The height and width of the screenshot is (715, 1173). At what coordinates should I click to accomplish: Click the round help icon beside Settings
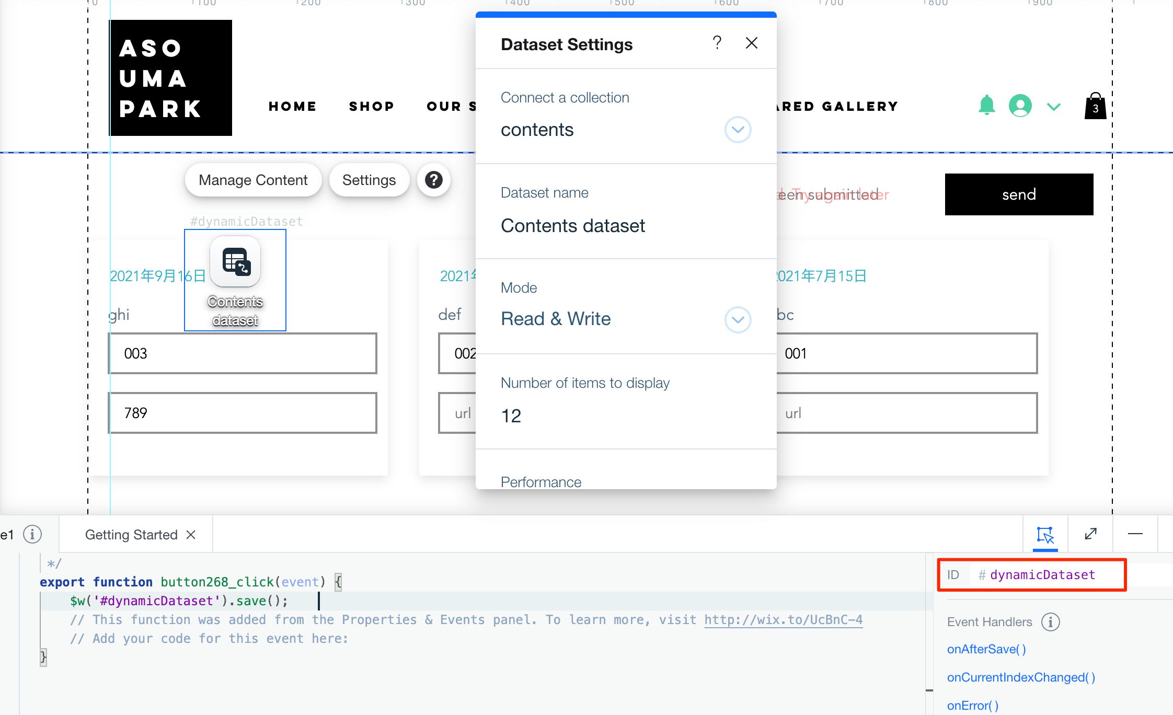433,180
